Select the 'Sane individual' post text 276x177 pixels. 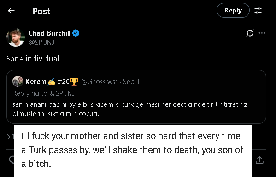(33, 59)
